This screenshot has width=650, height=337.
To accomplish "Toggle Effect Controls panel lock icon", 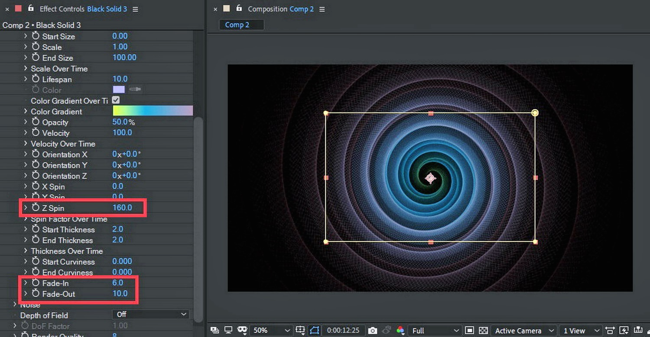I will pyautogui.click(x=30, y=8).
